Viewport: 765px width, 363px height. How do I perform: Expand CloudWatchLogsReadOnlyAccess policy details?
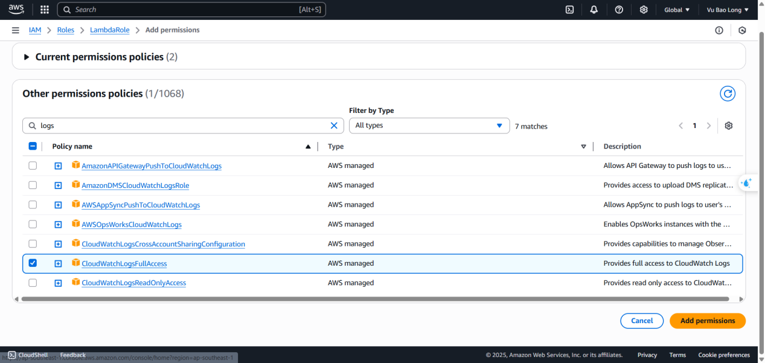[x=58, y=283]
